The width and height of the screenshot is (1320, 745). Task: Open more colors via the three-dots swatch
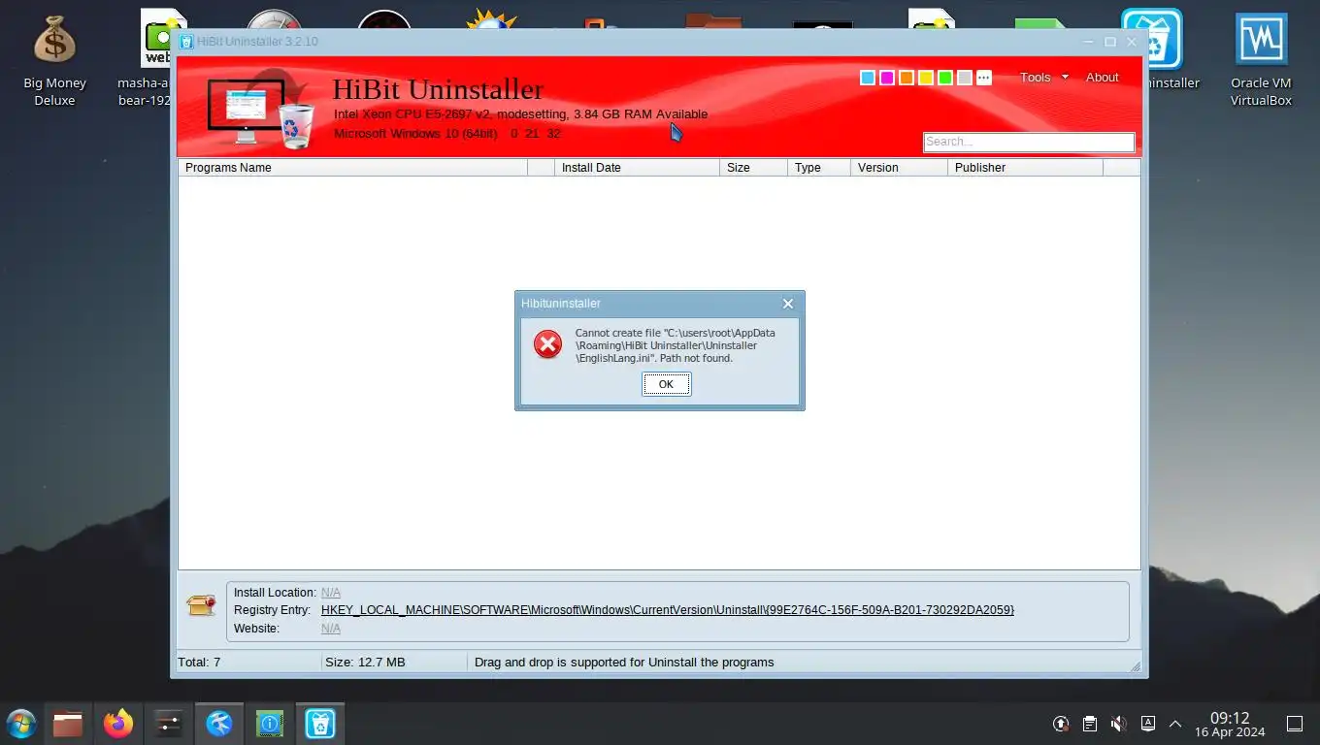[984, 78]
